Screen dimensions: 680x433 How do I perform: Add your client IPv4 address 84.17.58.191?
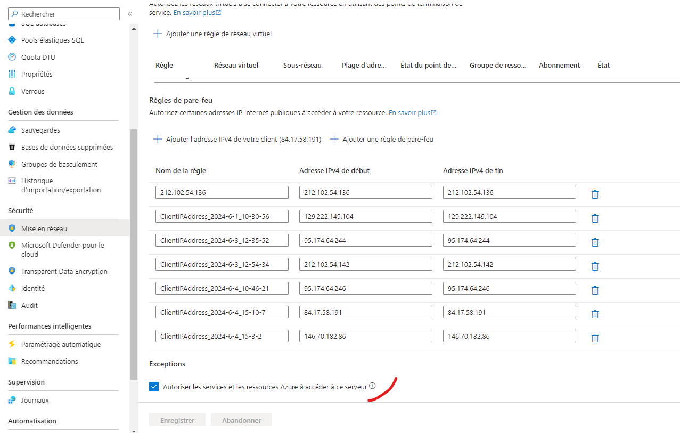pos(237,139)
